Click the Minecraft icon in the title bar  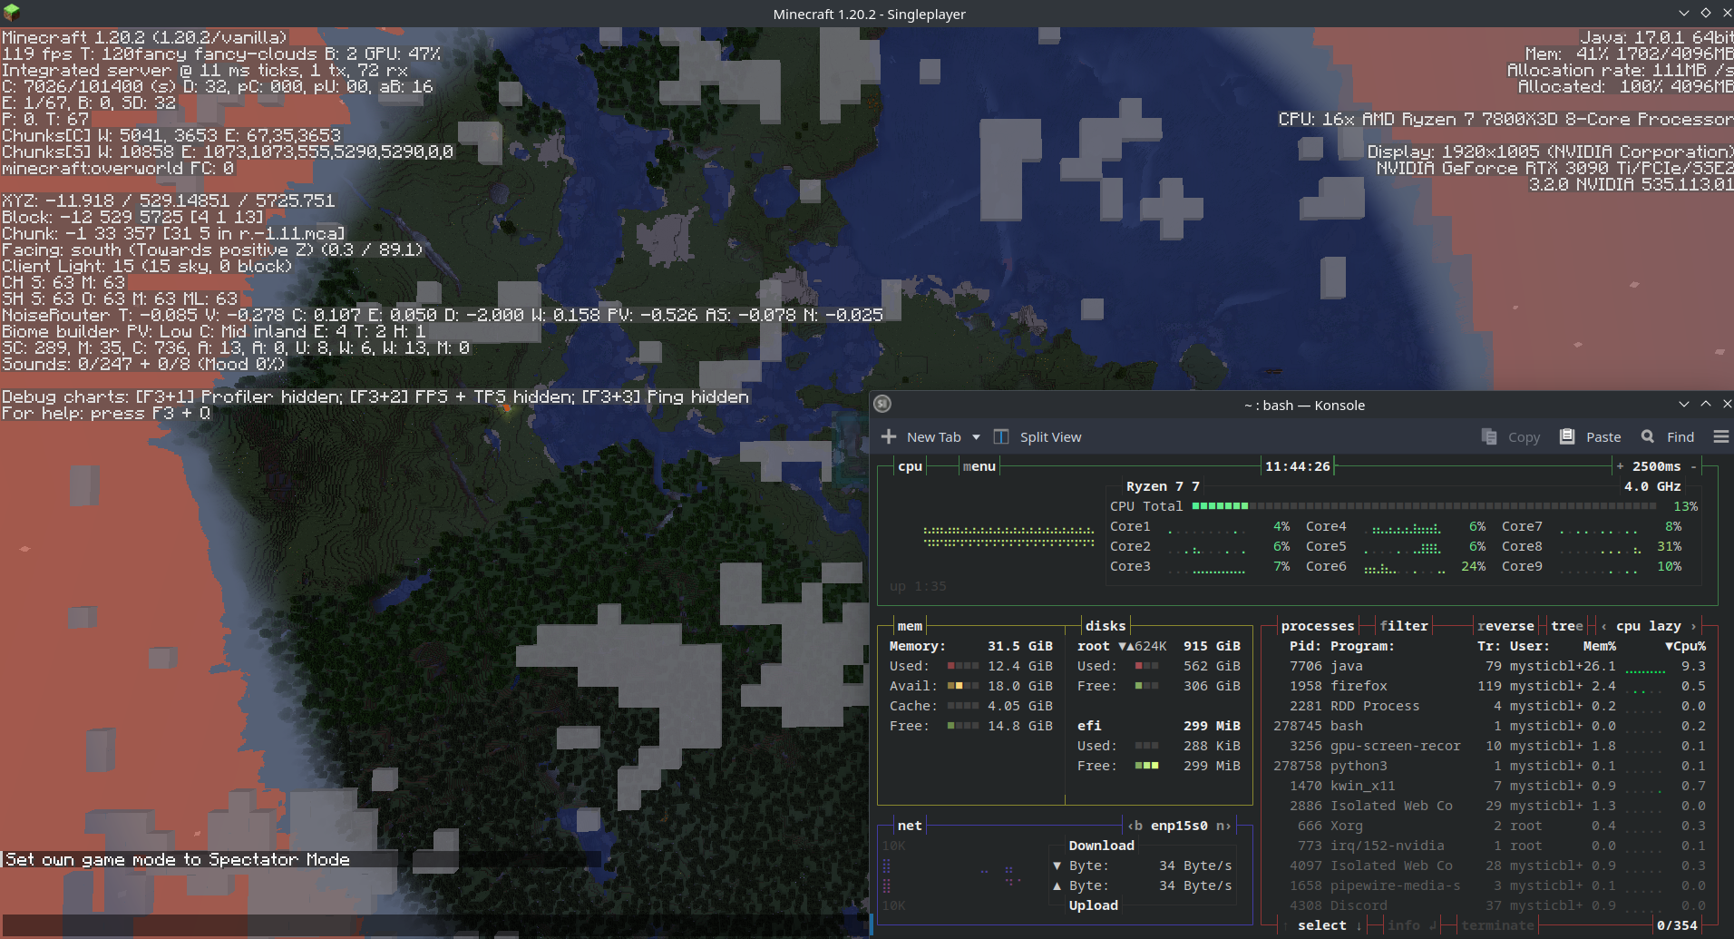coord(12,14)
